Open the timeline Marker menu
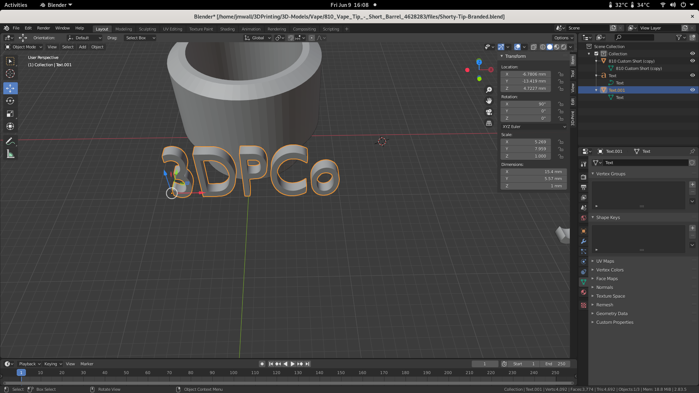This screenshot has height=393, width=699. 87,364
